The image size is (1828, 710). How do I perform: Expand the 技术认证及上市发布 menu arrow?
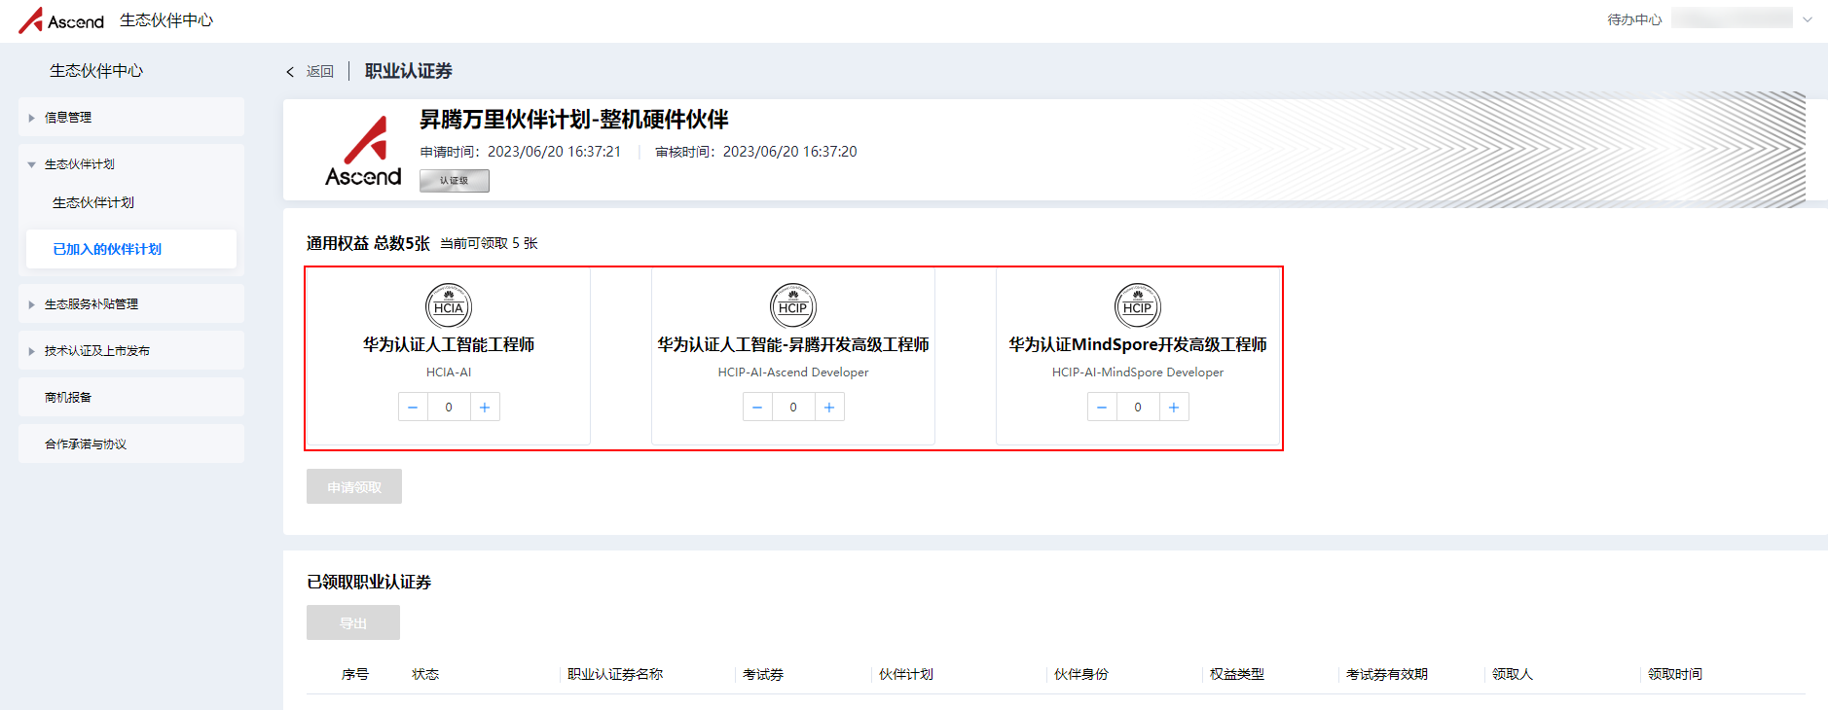pos(31,351)
